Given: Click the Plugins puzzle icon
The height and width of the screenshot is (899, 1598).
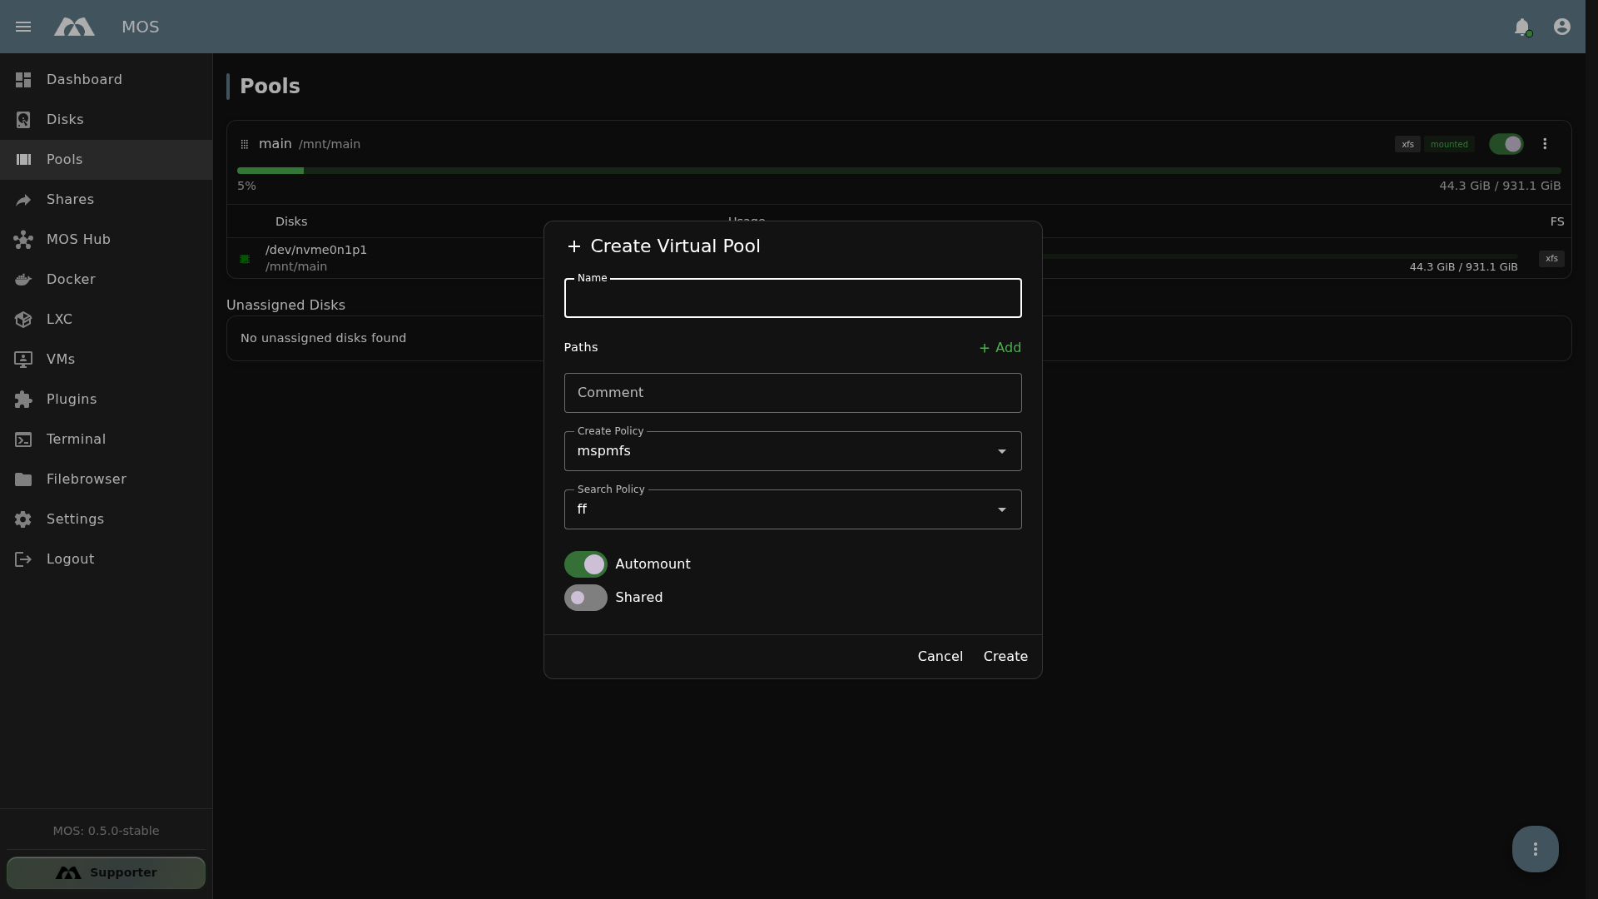Looking at the screenshot, I should [23, 400].
